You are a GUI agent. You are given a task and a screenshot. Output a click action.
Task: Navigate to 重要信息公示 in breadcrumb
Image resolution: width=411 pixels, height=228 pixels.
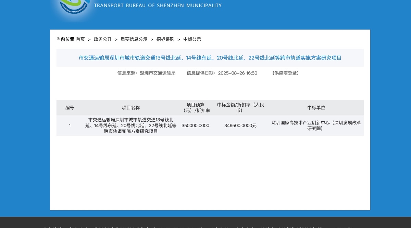(x=134, y=39)
